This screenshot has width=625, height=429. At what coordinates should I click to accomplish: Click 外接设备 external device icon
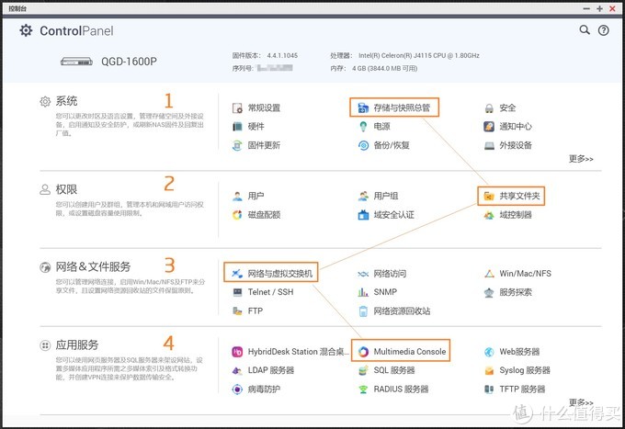point(489,145)
